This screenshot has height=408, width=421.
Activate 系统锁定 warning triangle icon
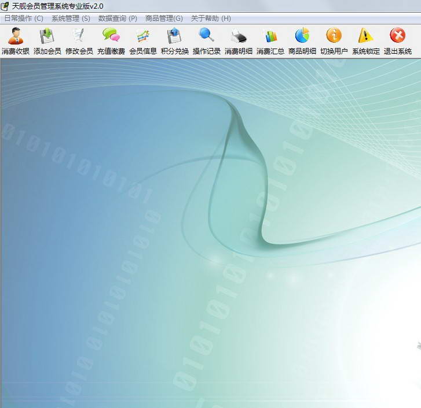point(365,35)
